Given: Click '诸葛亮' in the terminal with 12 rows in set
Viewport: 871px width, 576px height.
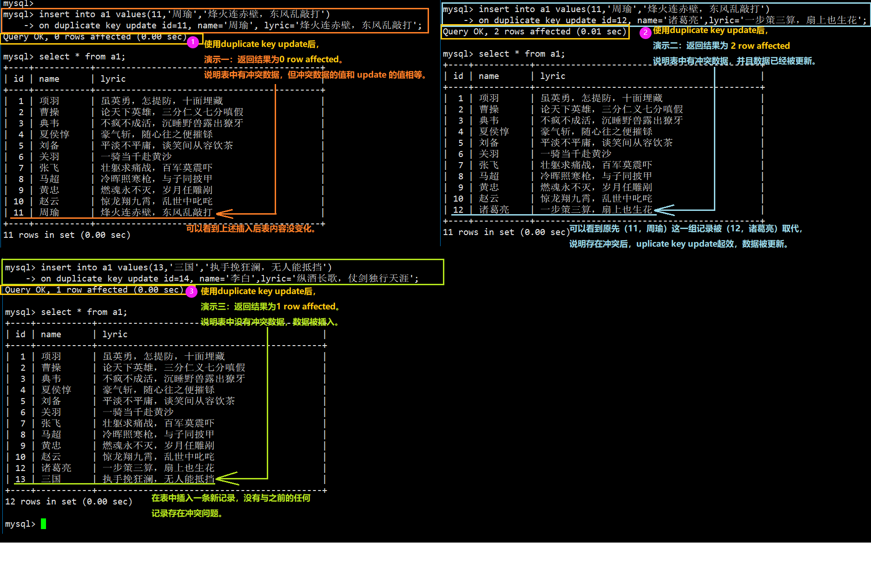Looking at the screenshot, I should 56,468.
